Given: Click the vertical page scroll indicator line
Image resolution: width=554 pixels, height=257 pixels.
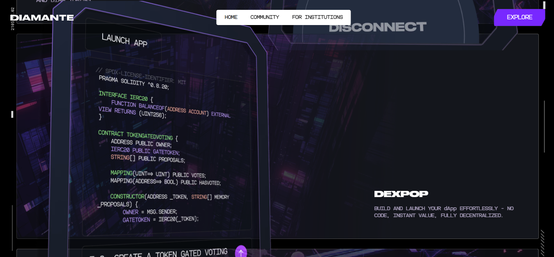Looking at the screenshot, I should point(545,126).
